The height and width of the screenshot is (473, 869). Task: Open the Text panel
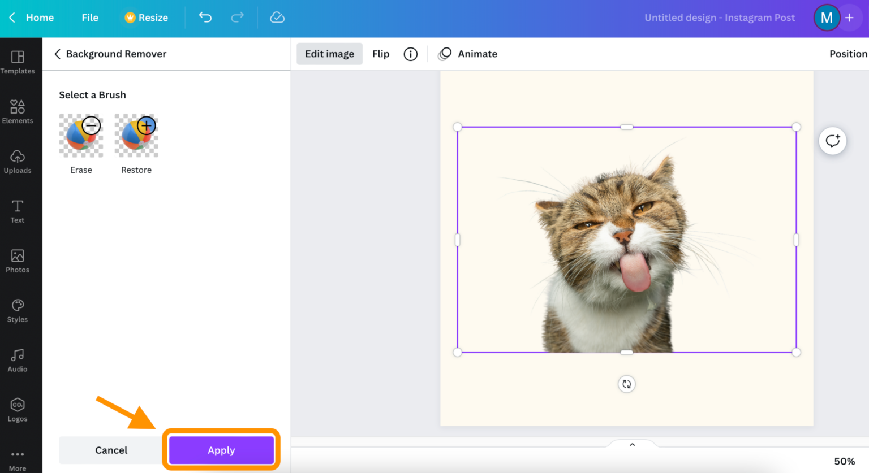tap(17, 211)
